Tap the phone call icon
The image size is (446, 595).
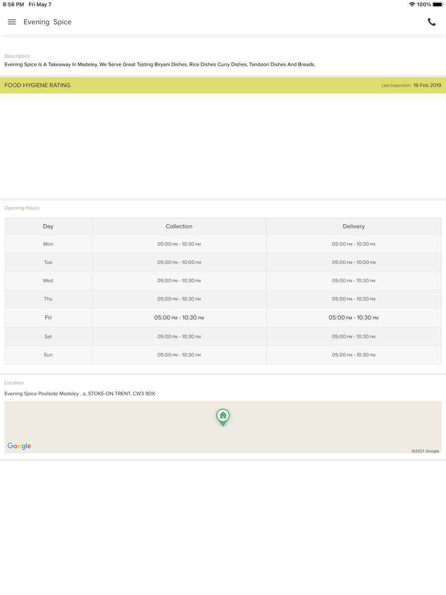[x=431, y=22]
